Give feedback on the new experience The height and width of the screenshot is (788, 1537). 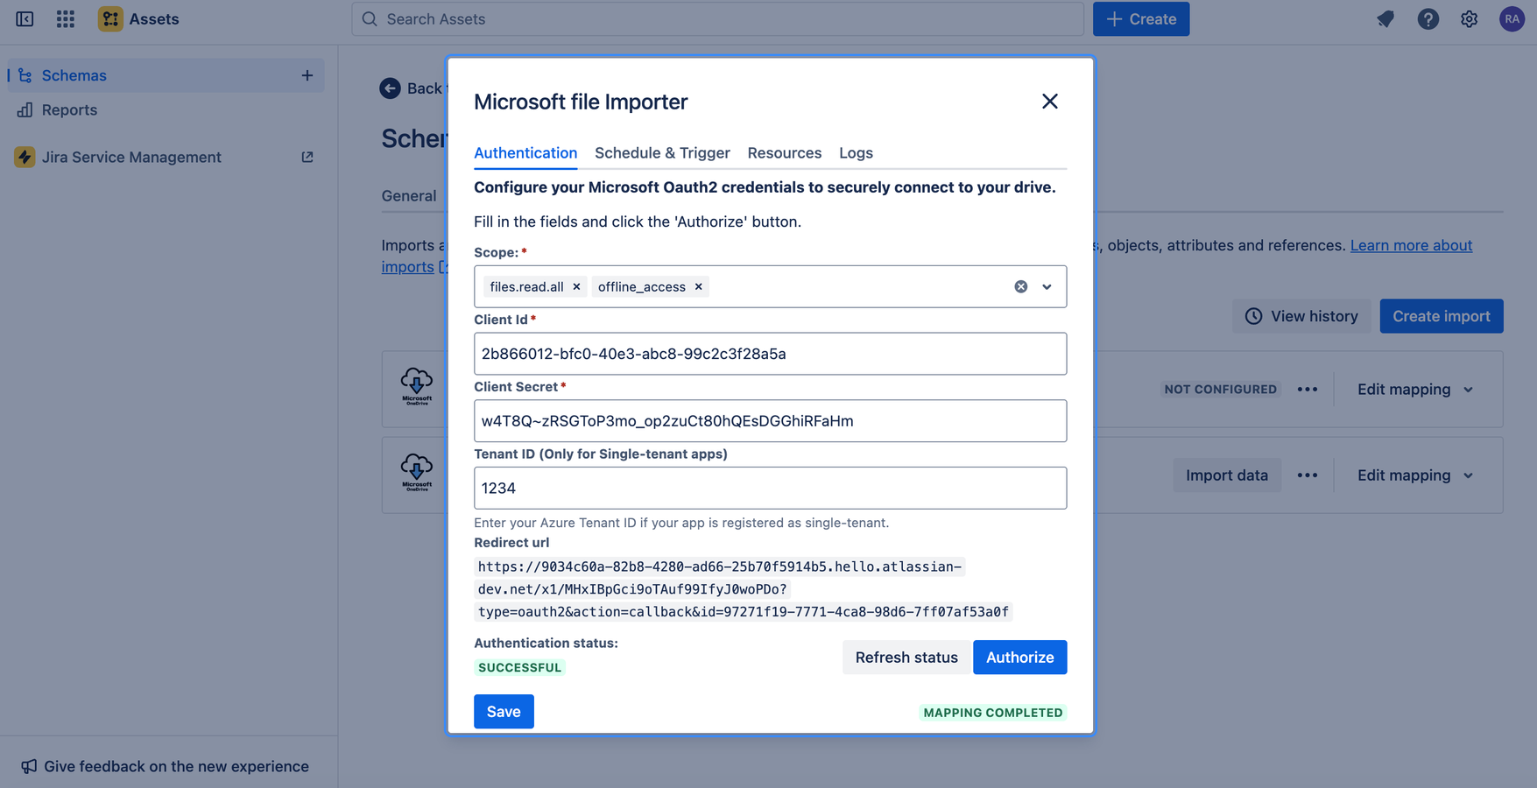(165, 766)
